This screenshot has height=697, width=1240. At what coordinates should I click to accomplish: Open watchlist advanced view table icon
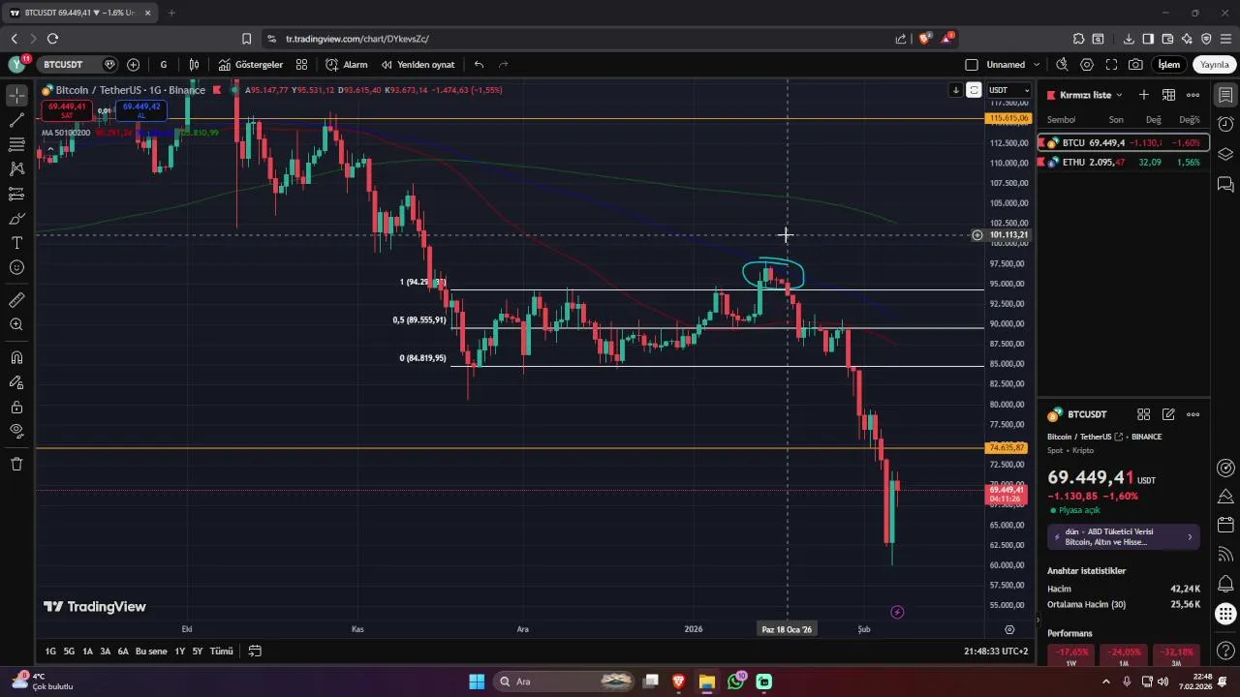[1168, 95]
